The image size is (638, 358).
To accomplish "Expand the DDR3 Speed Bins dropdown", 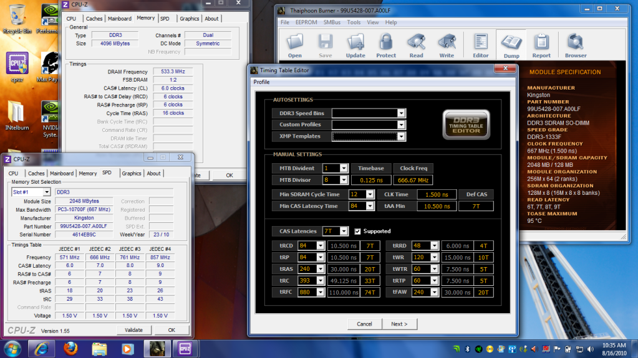I will 401,113.
